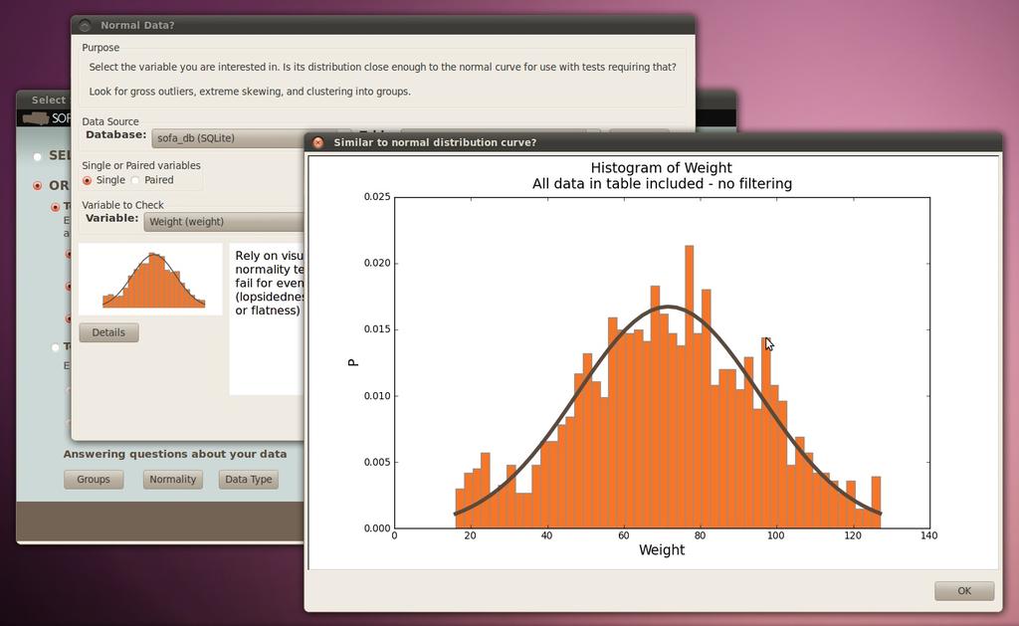The height and width of the screenshot is (626, 1019).
Task: Click the 'Histogram of Weight' chart title
Action: pos(662,168)
